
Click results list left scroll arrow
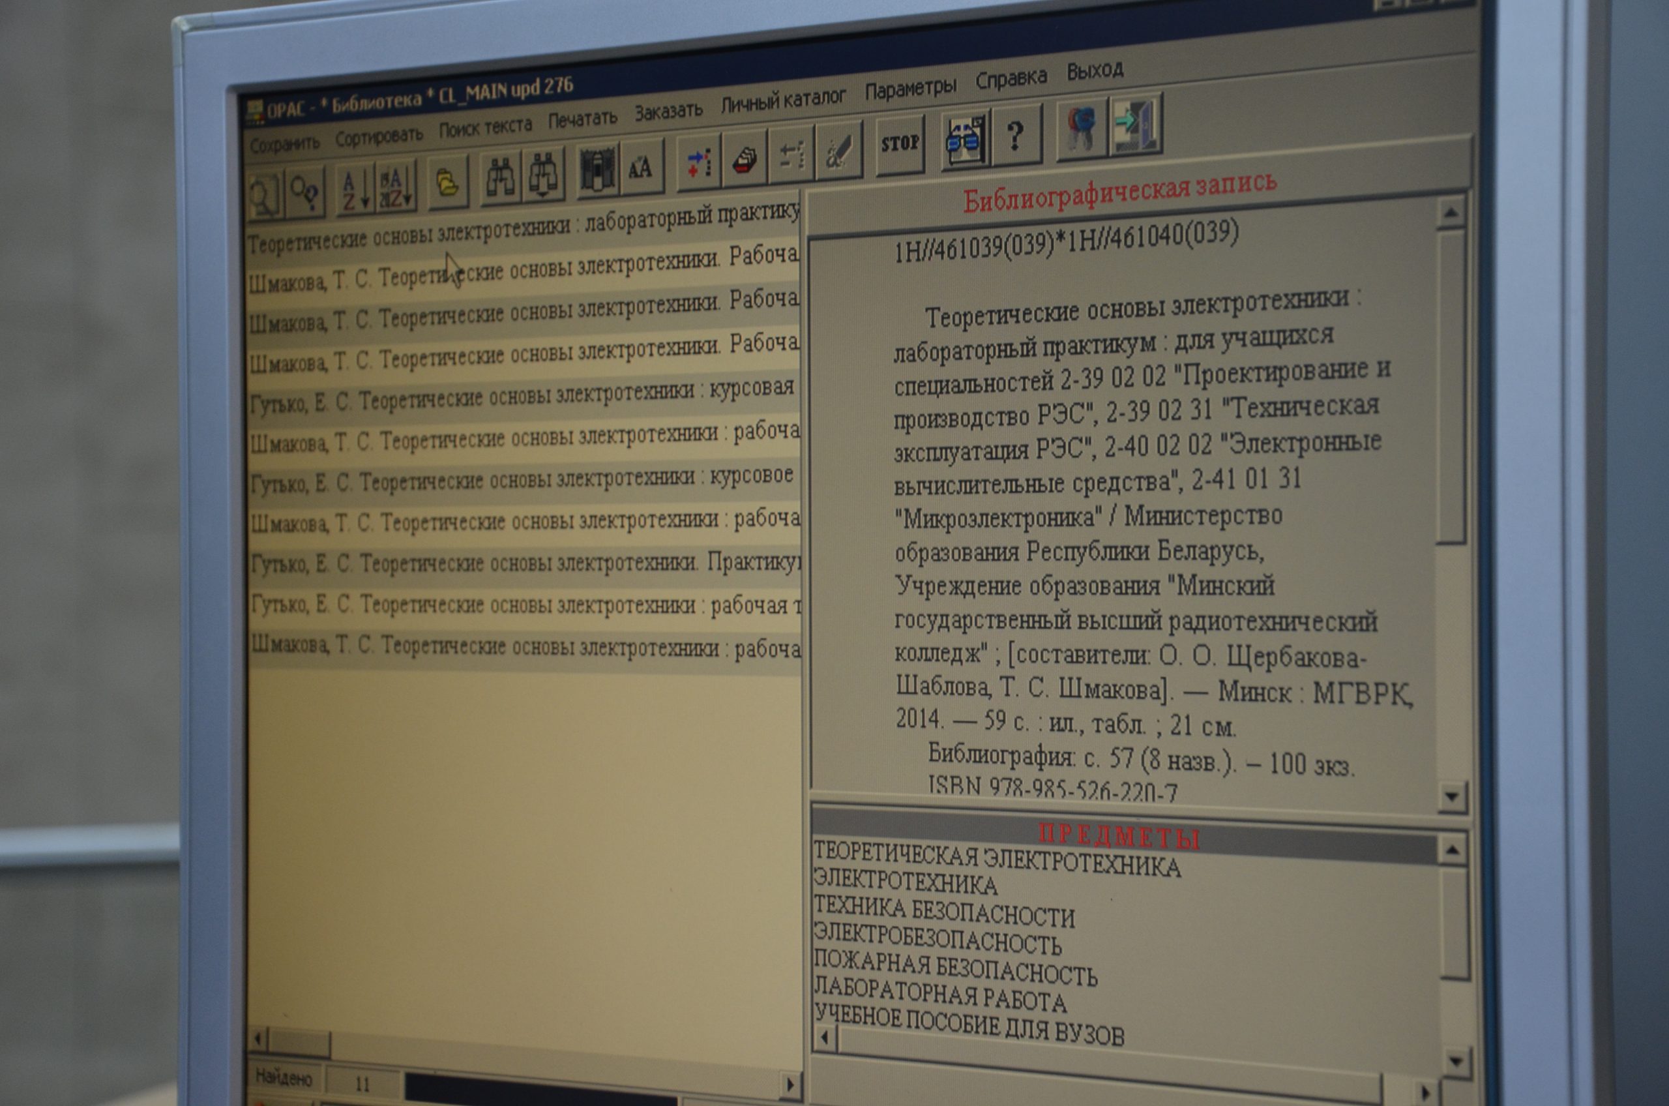(x=258, y=1039)
